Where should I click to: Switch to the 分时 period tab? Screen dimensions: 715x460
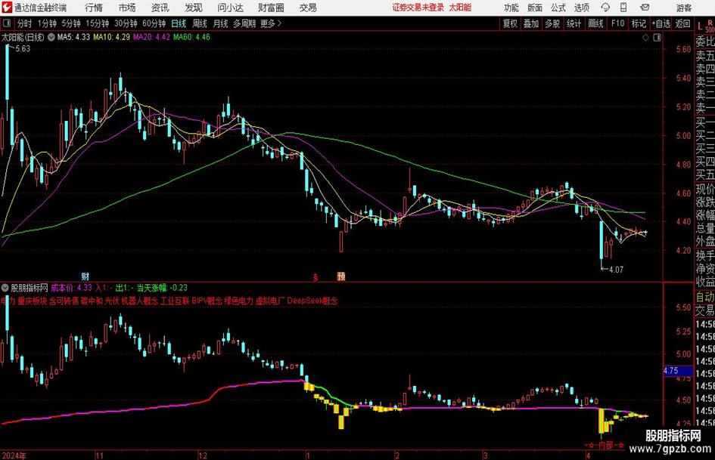pyautogui.click(x=24, y=23)
